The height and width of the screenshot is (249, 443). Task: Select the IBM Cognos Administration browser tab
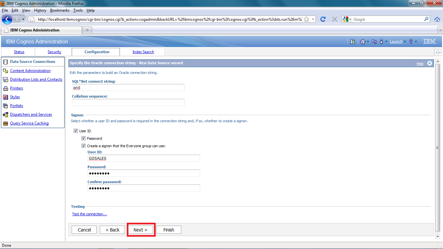(x=41, y=30)
